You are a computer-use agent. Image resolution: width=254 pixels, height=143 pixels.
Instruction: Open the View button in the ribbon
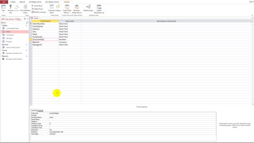[x=3, y=9]
